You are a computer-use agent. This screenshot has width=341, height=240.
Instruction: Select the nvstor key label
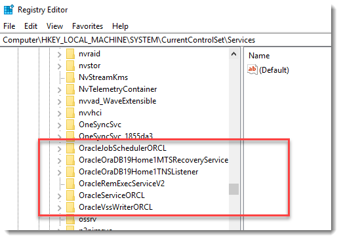click(90, 66)
